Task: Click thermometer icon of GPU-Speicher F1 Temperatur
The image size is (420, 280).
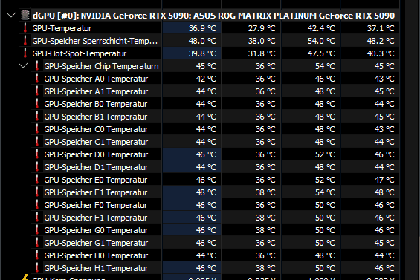Action: click(x=37, y=218)
